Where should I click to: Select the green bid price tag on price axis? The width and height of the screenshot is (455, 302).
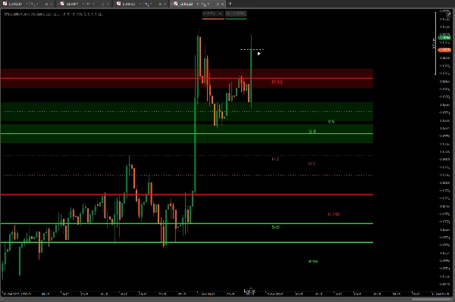click(x=444, y=38)
